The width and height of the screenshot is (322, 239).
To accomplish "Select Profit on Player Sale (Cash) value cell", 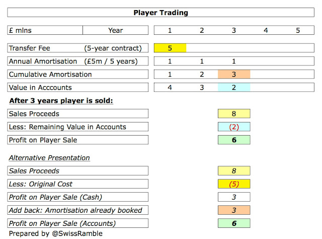I will tap(234, 197).
